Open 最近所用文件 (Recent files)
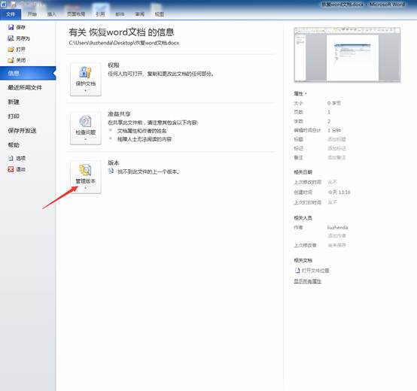The height and width of the screenshot is (391, 417). tap(25, 87)
